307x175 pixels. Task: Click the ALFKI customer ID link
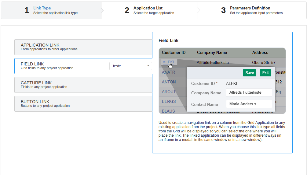tap(168, 62)
